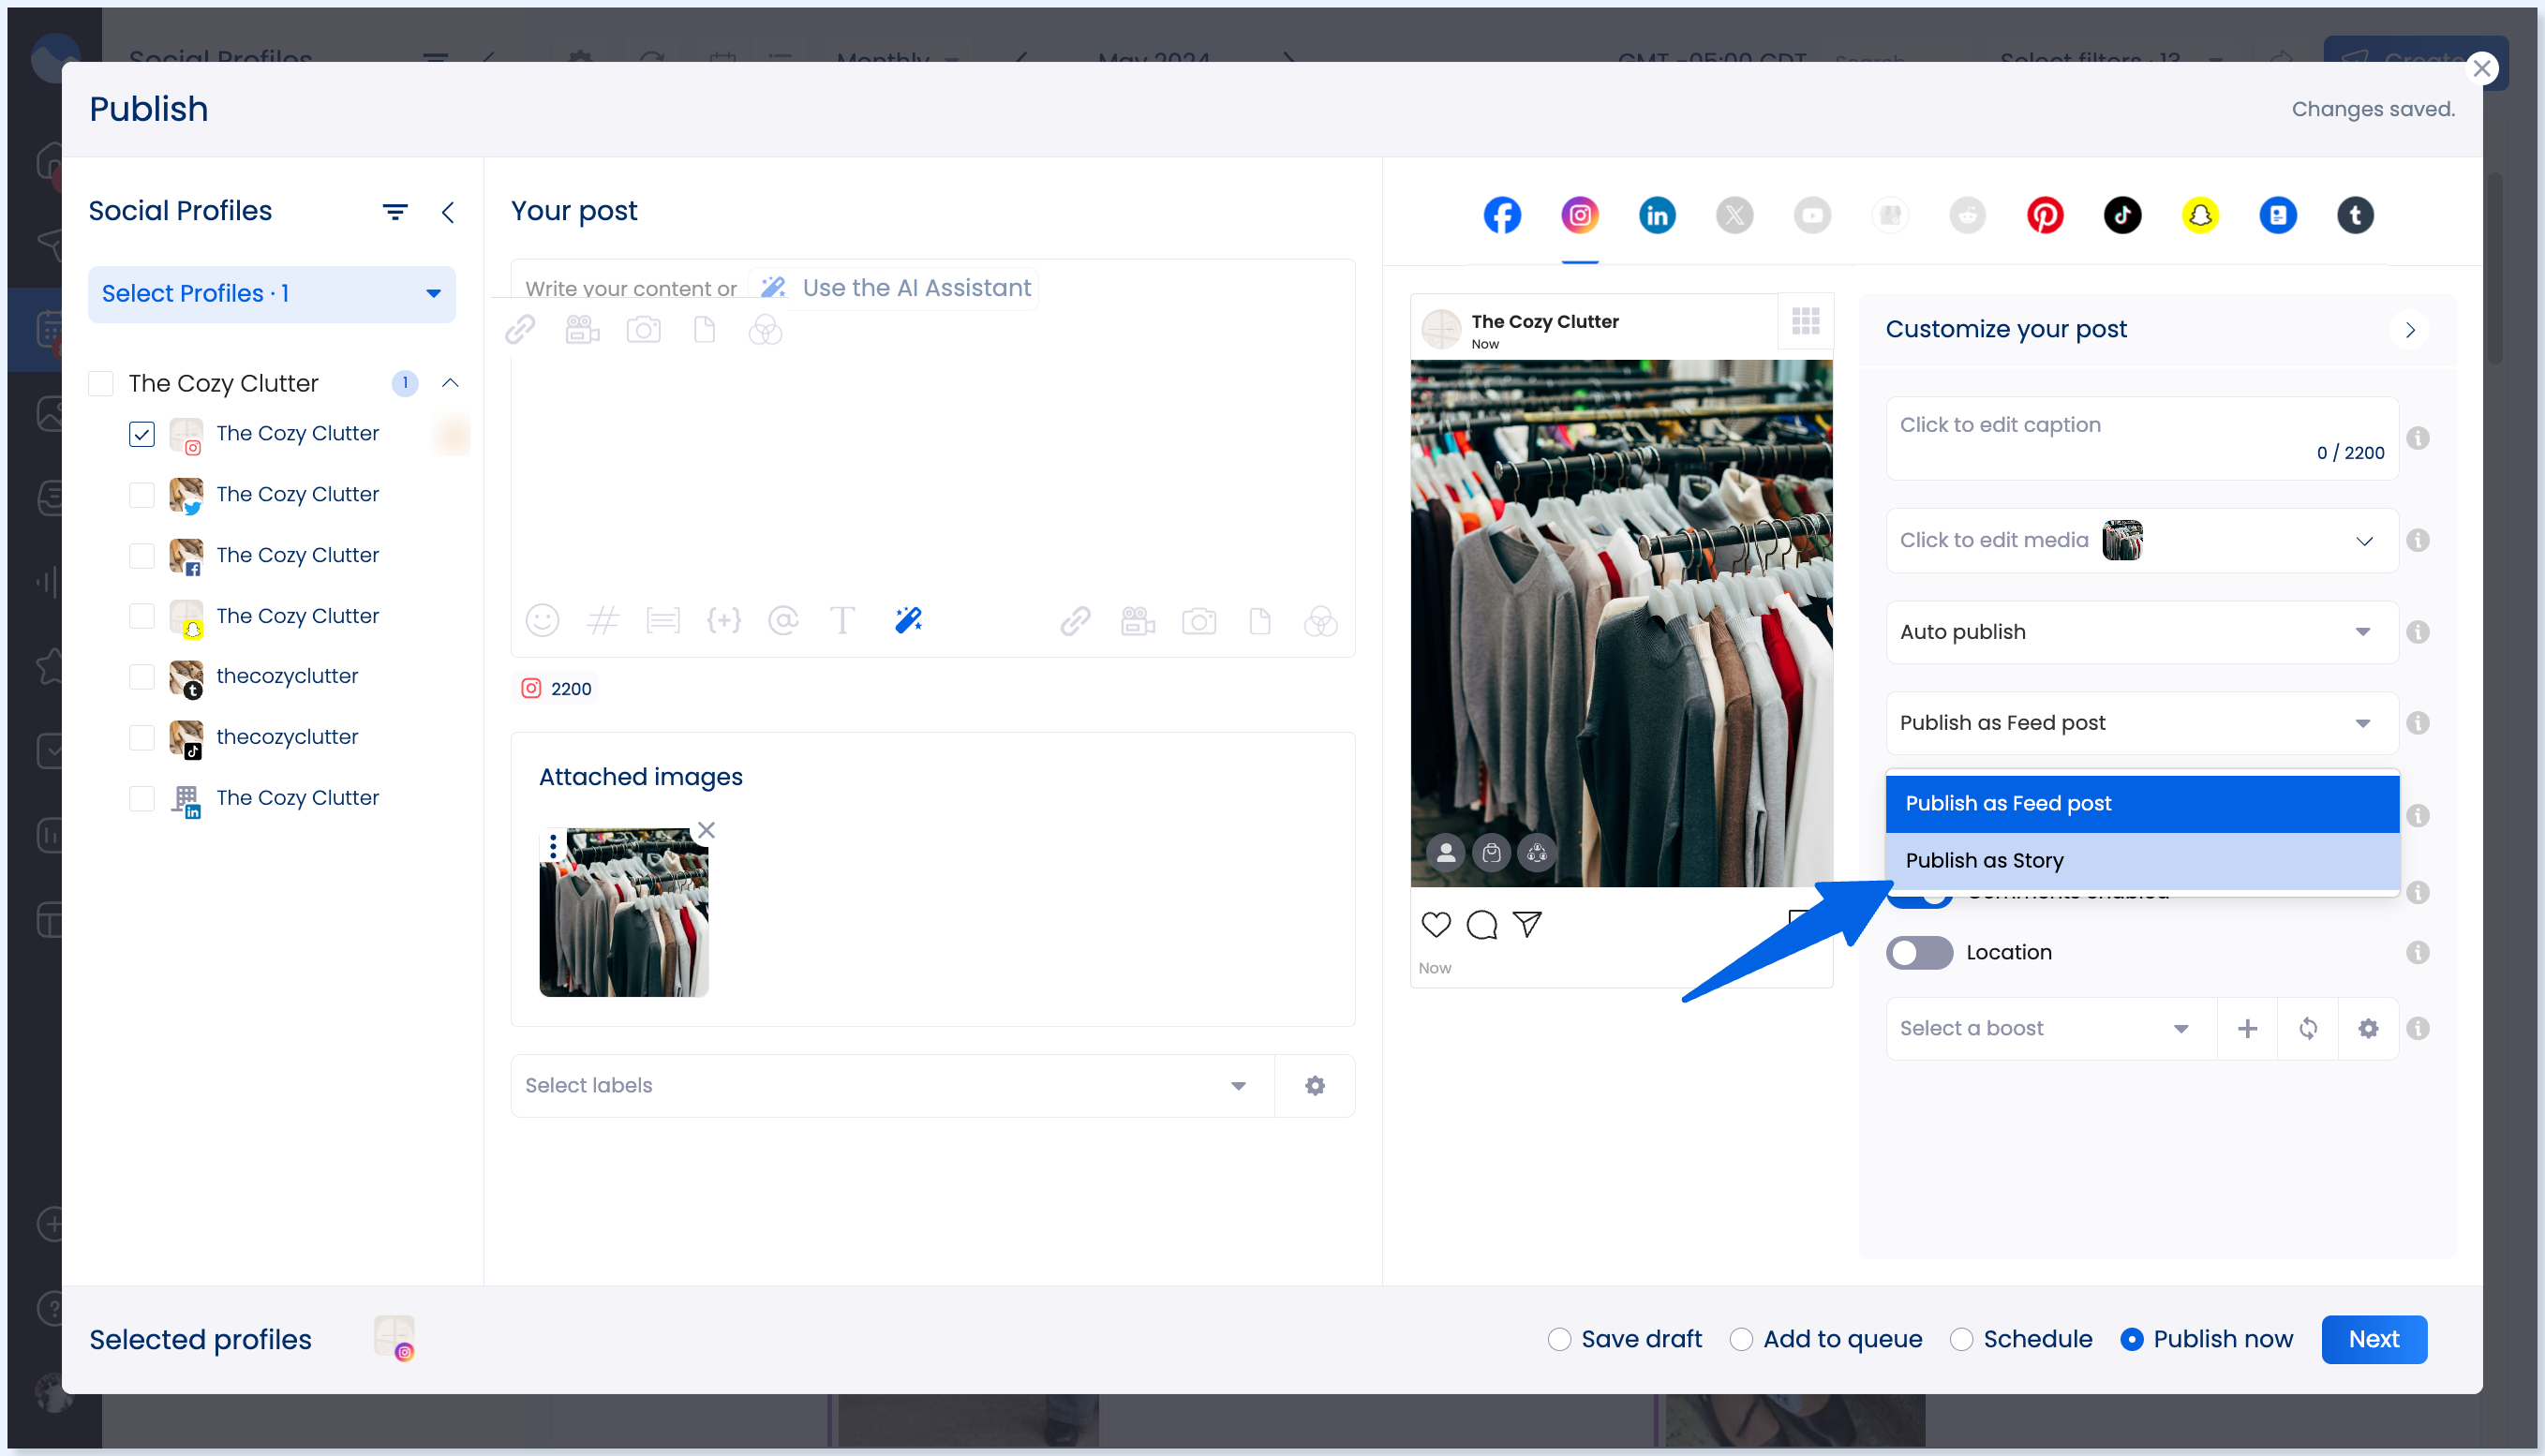Image resolution: width=2545 pixels, height=1456 pixels.
Task: Collapse the Social Profiles panel
Action: [448, 212]
